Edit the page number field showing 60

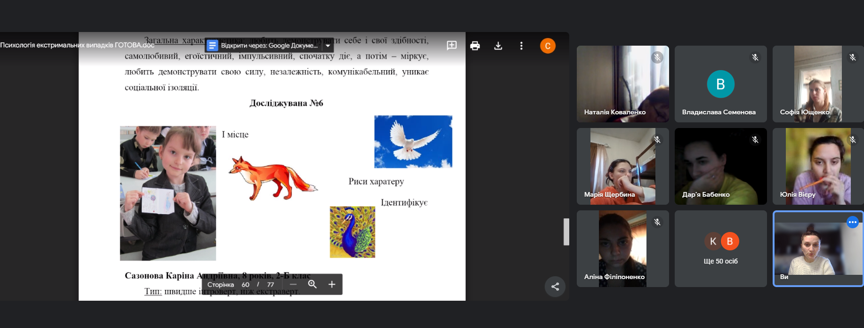coord(246,285)
